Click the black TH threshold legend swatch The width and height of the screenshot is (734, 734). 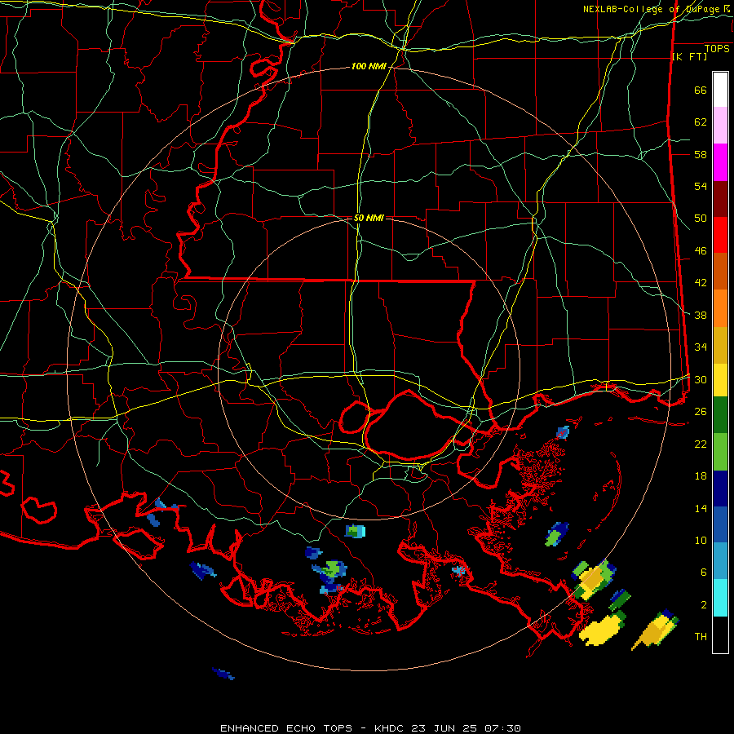(720, 635)
